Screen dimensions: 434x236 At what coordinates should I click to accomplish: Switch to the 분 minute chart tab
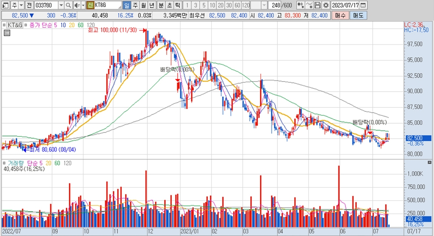pos(161,5)
